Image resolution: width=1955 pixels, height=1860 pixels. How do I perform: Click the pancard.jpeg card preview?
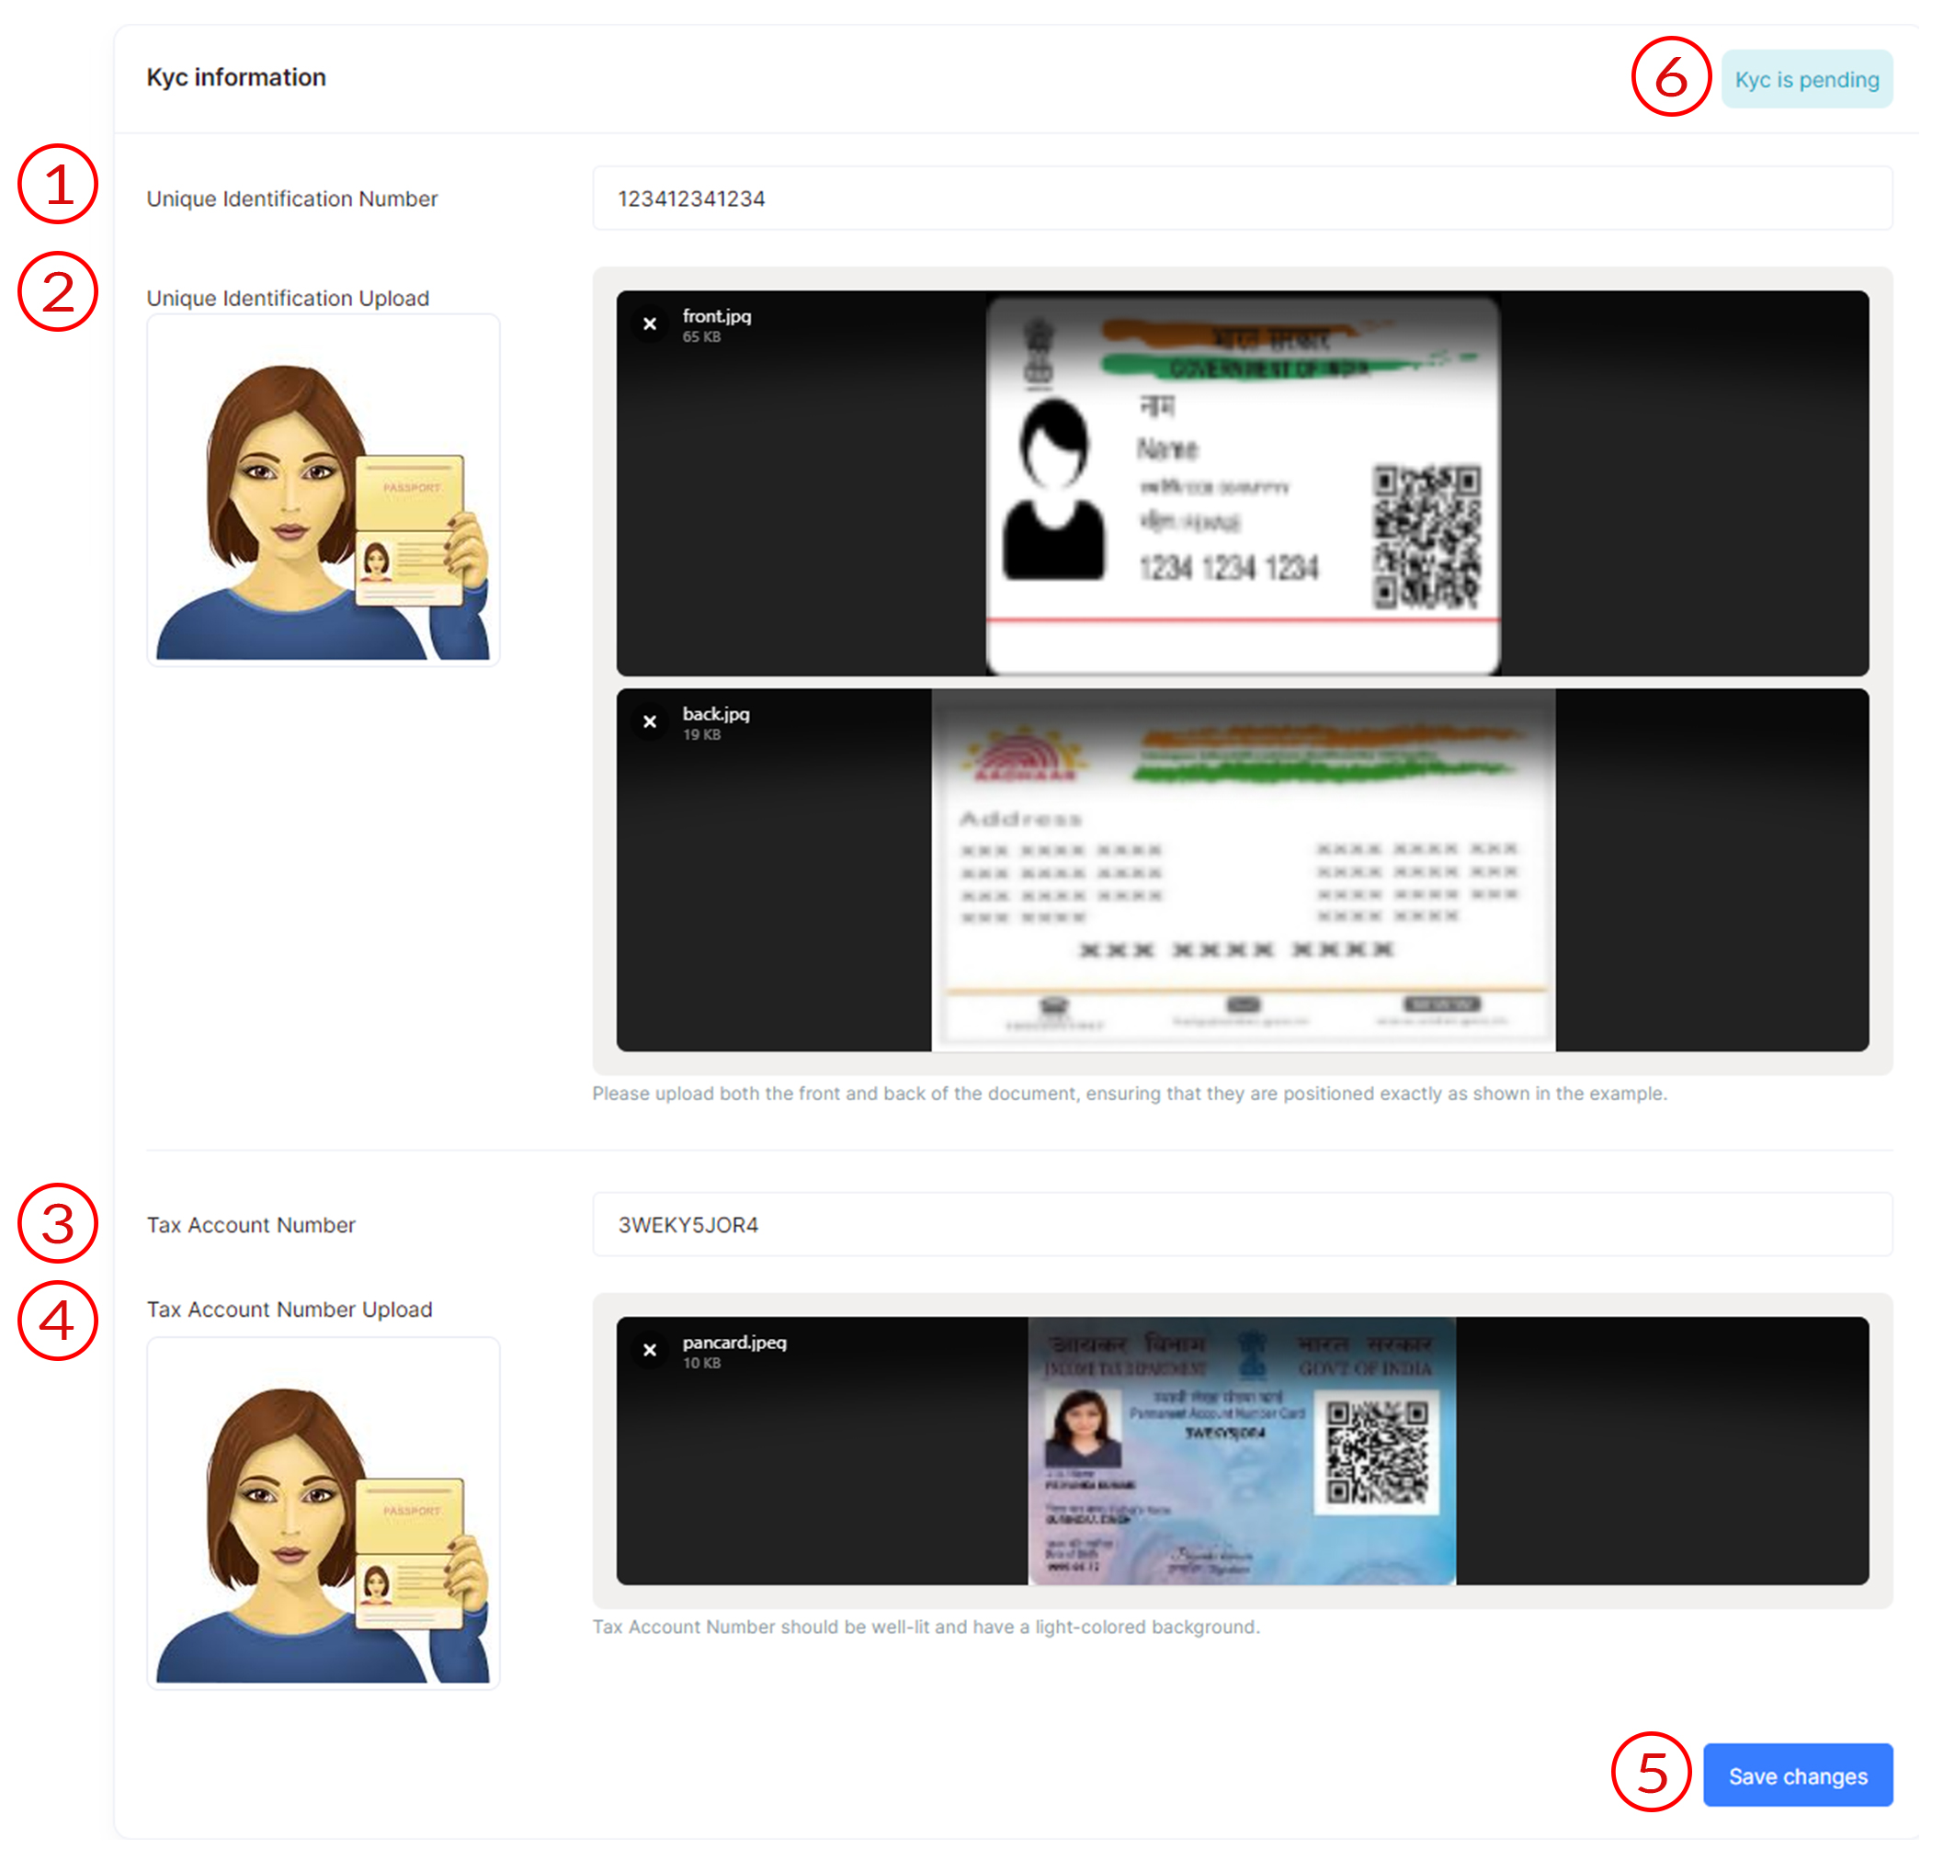pyautogui.click(x=1242, y=1450)
